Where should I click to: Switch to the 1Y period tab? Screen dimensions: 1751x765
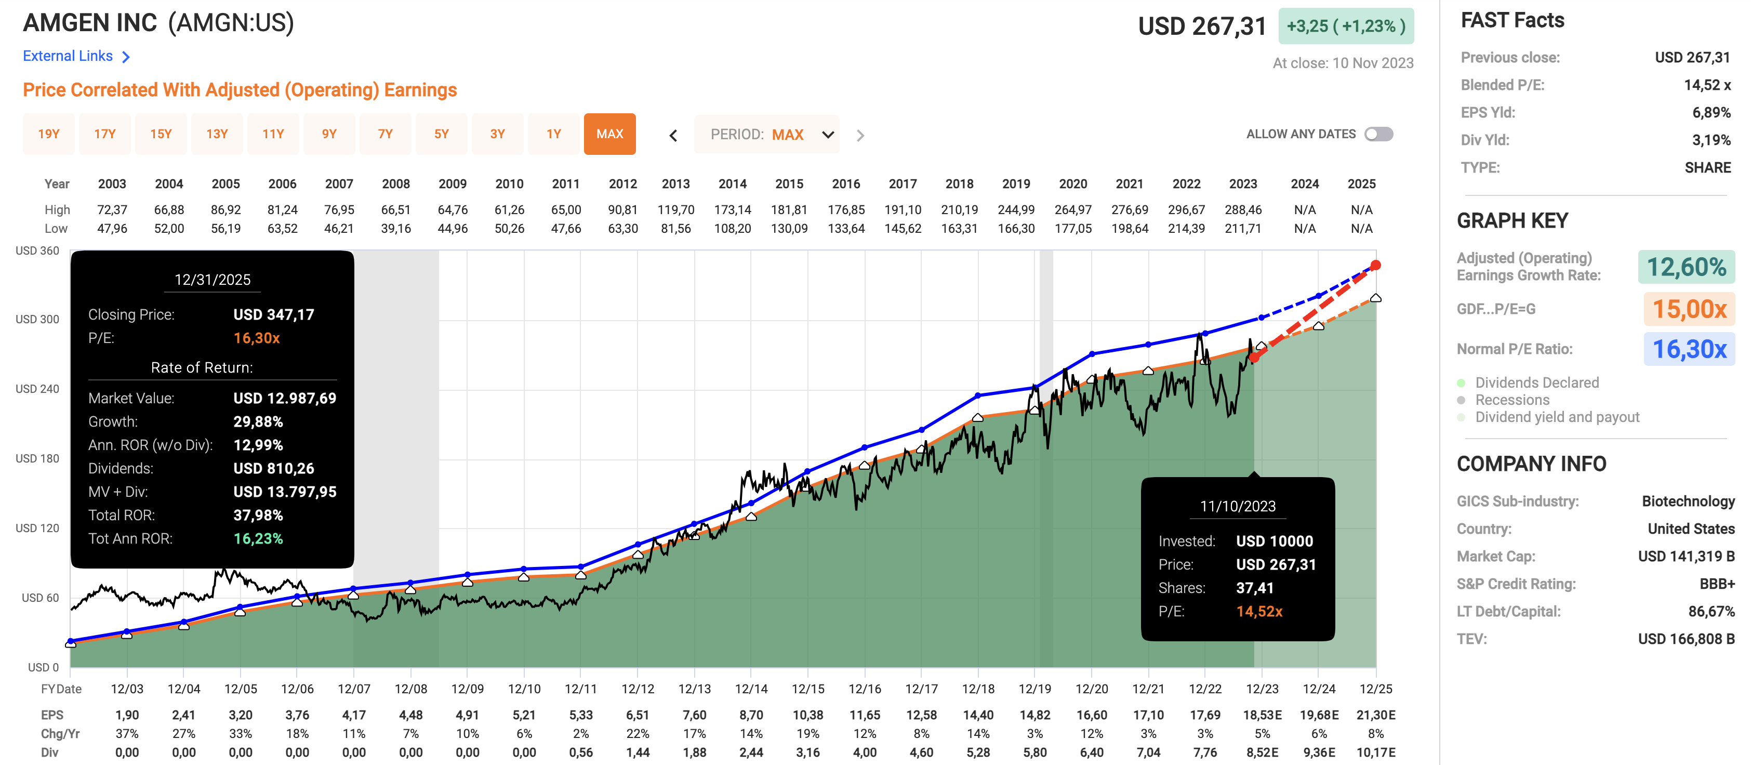pos(553,134)
